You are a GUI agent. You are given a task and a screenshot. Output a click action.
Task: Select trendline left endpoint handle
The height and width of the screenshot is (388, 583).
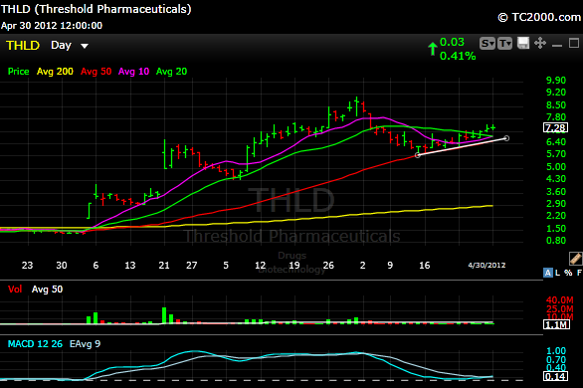[418, 155]
